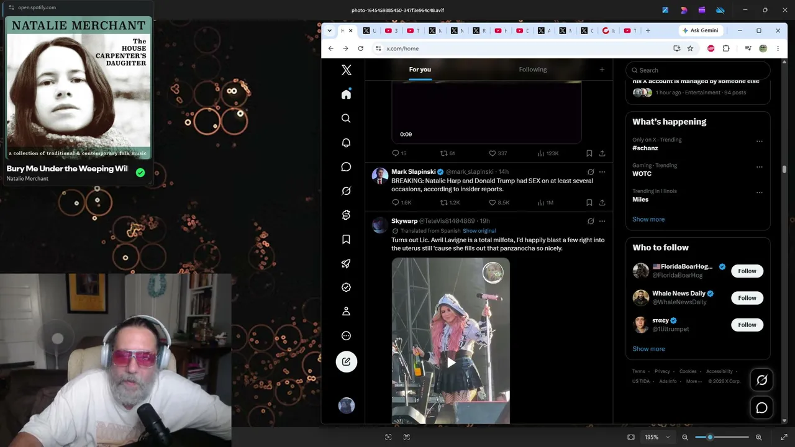
Task: Open the rocket icon in X sidebar
Action: click(x=347, y=264)
